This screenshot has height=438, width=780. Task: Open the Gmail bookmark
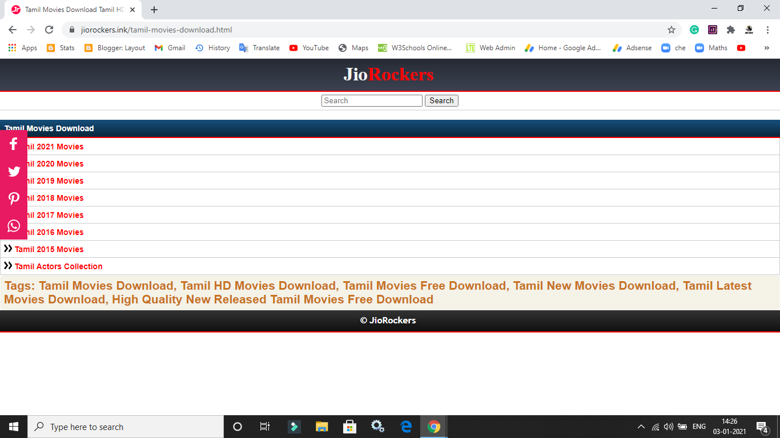[170, 48]
